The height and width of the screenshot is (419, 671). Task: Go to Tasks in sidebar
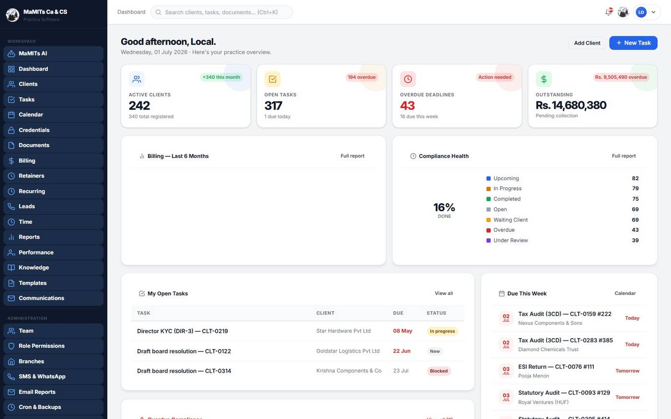[x=54, y=100]
